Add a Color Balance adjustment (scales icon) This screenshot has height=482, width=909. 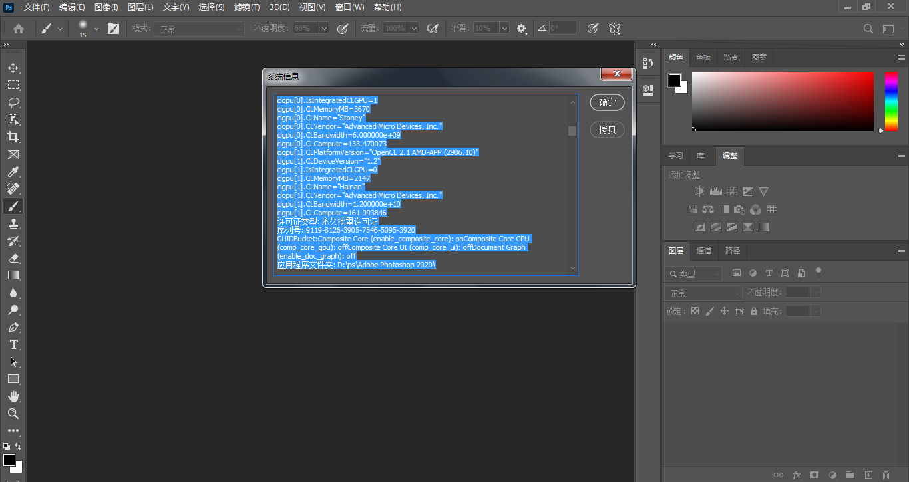pyautogui.click(x=708, y=209)
